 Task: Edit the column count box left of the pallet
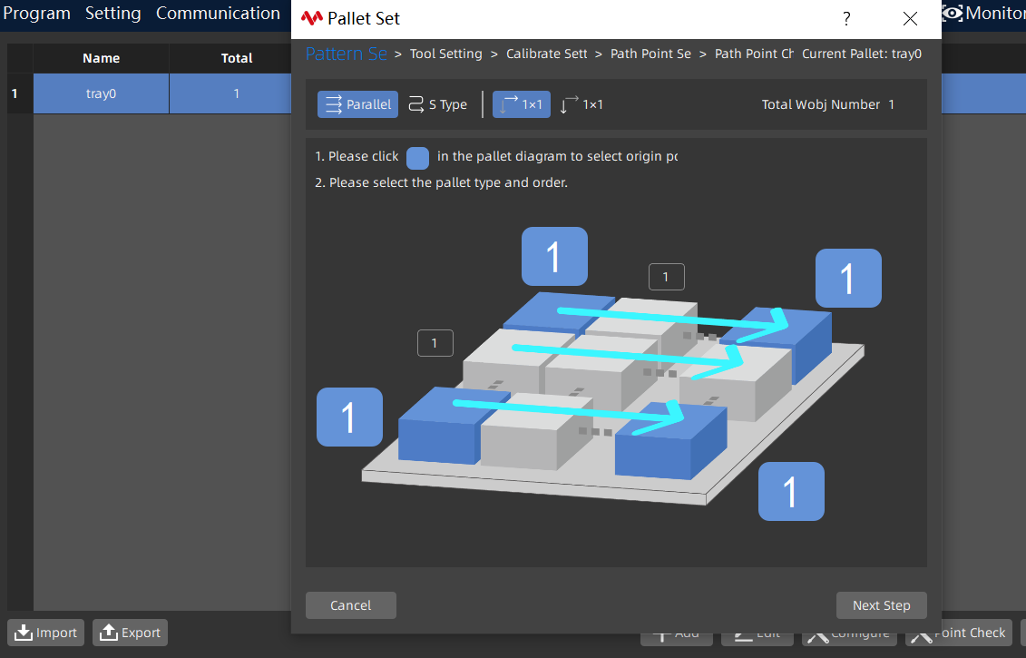[x=435, y=343]
